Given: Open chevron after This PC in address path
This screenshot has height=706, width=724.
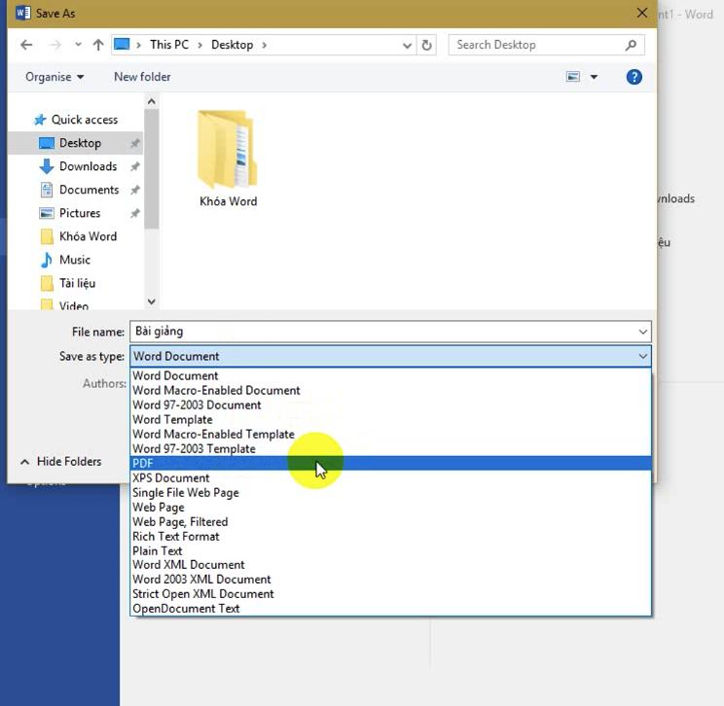Looking at the screenshot, I should pos(199,46).
